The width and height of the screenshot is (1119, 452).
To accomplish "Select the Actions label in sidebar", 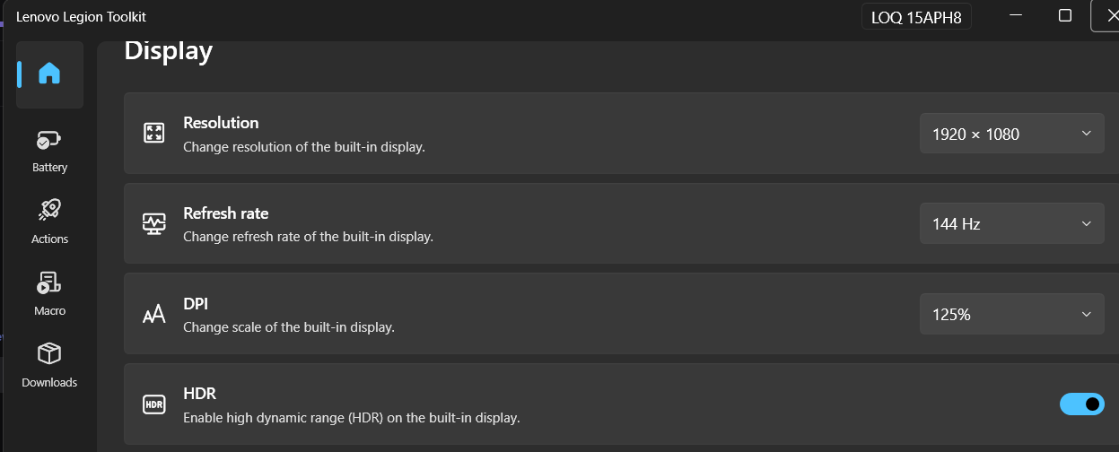I will tap(49, 239).
